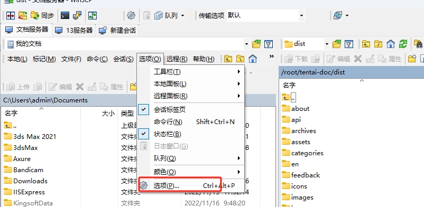This screenshot has height=207, width=424.
Task: Click the globe synchronized browsing icon
Action: 338,15
